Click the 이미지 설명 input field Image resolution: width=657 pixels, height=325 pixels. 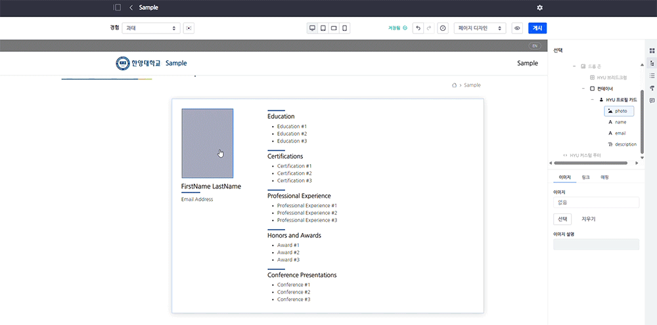[x=596, y=244]
